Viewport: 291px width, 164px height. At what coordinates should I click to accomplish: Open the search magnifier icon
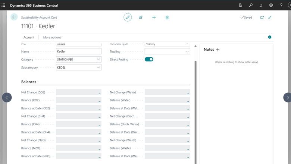click(x=251, y=5)
